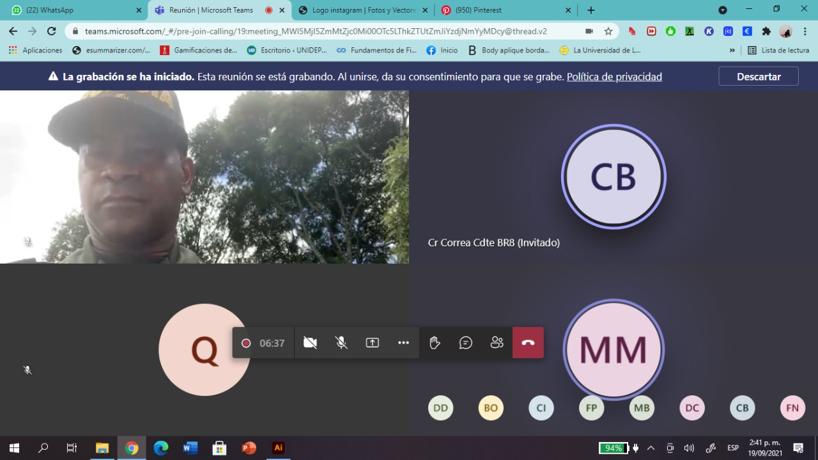
Task: Click the 06:37 recording timer
Action: click(272, 344)
